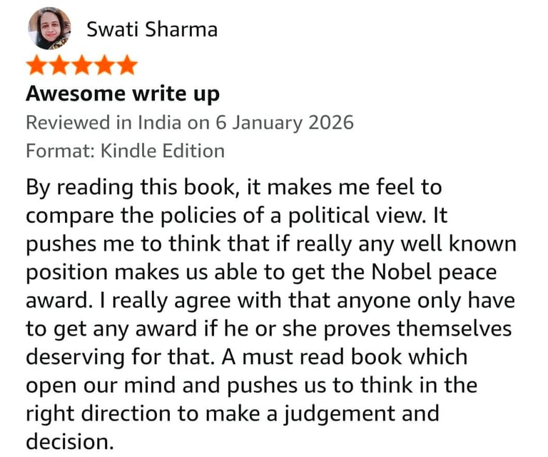Click Swati Sharma's profile avatar

pyautogui.click(x=49, y=29)
